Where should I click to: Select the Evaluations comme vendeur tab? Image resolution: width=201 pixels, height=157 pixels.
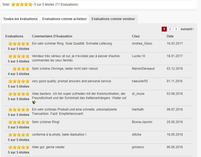[113, 19]
